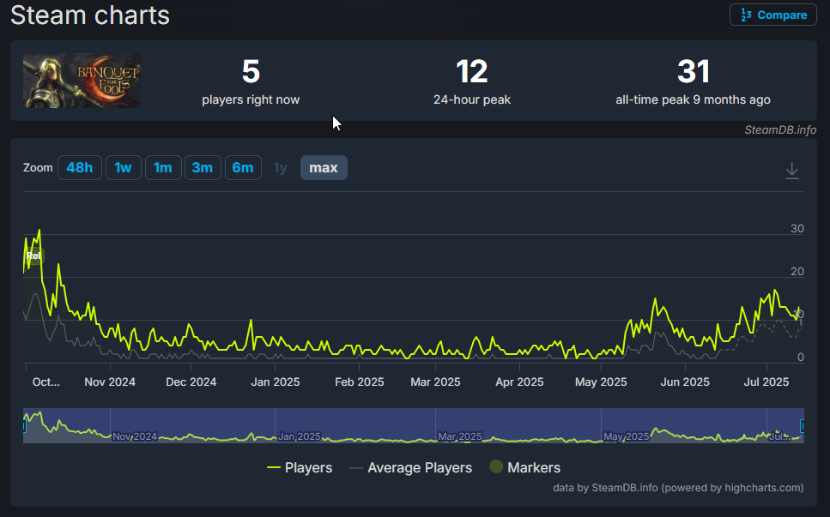Screen dimensions: 830x517
Task: Click the 'Feb 2025' axis label
Action: tap(360, 382)
